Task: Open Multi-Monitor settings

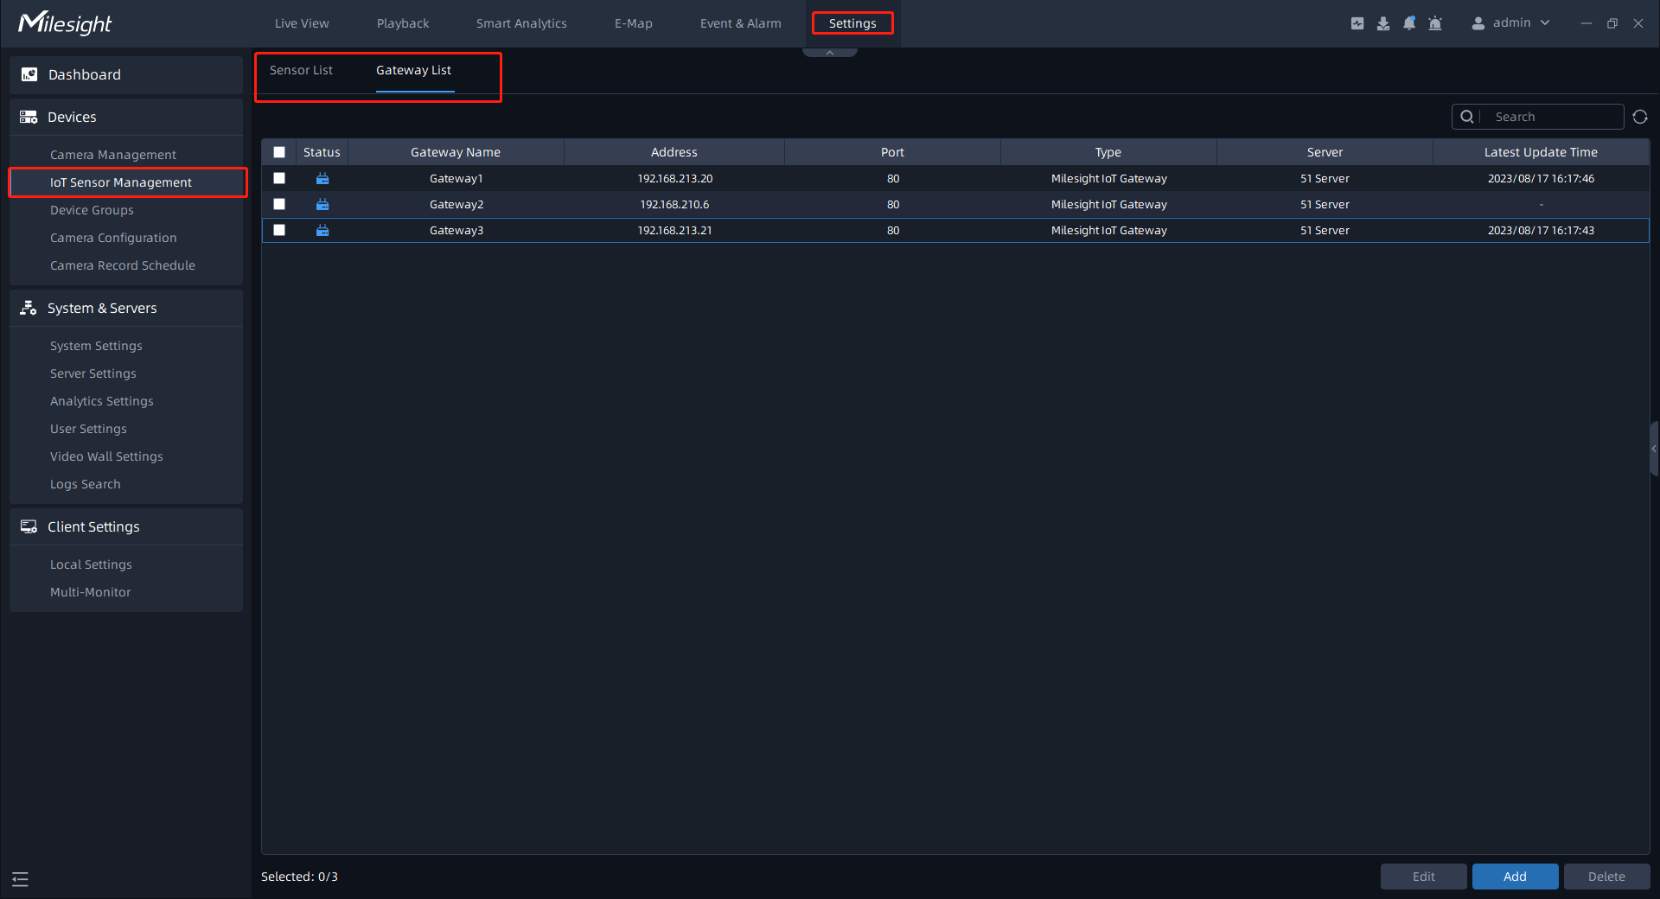Action: tap(91, 592)
